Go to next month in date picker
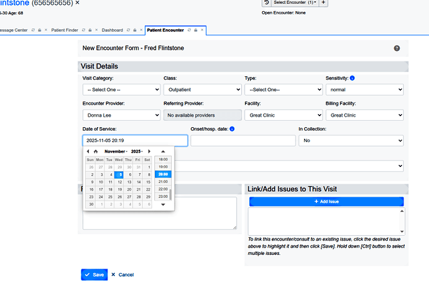The image size is (429, 286). 149,151
